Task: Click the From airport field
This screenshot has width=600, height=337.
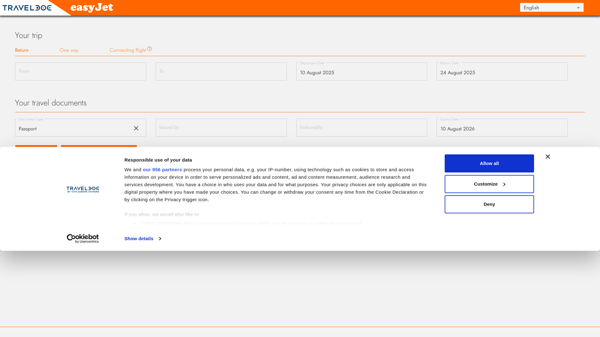Action: pos(81,71)
